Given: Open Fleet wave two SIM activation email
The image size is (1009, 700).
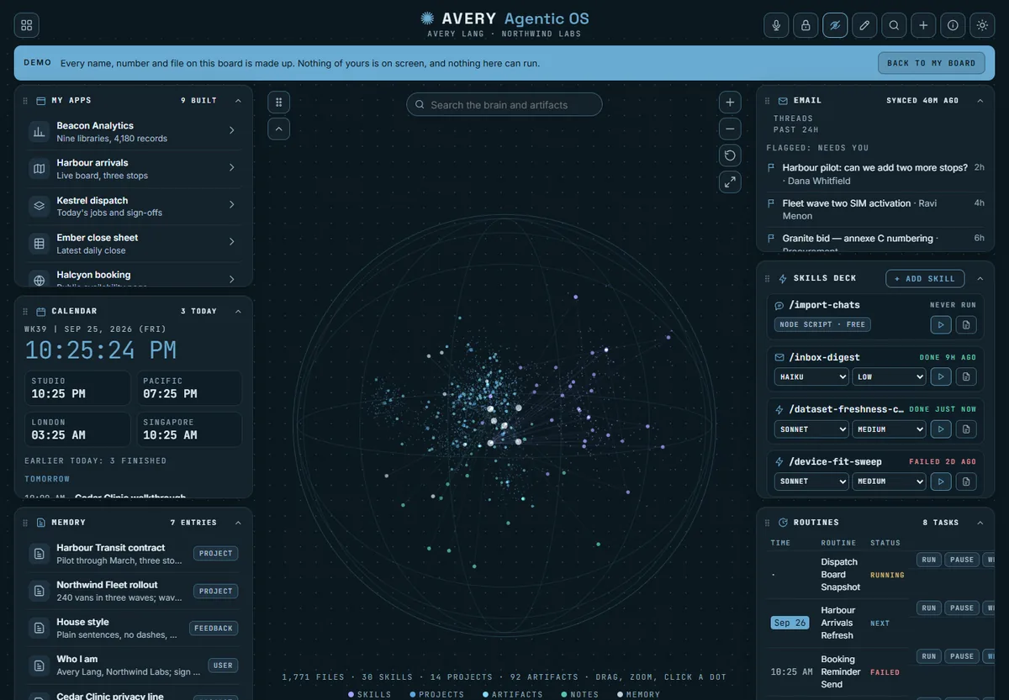Looking at the screenshot, I should pos(874,209).
